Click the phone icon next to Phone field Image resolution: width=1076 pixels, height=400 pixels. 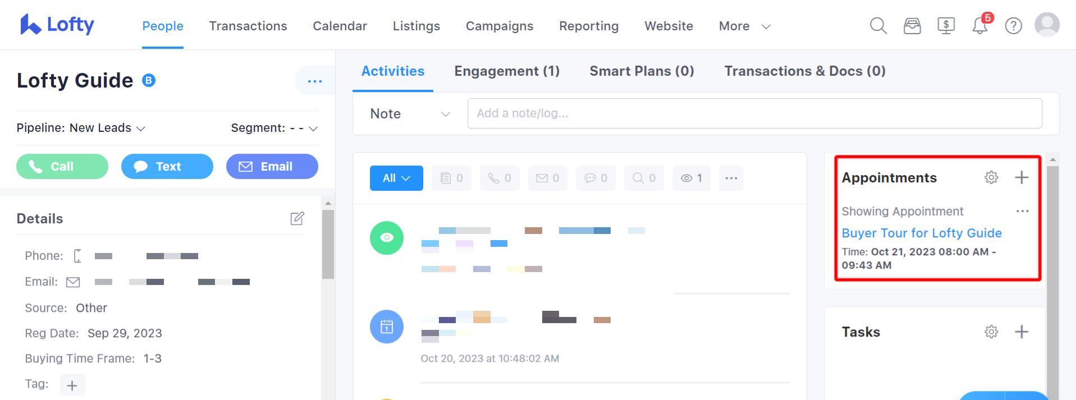[x=77, y=256]
